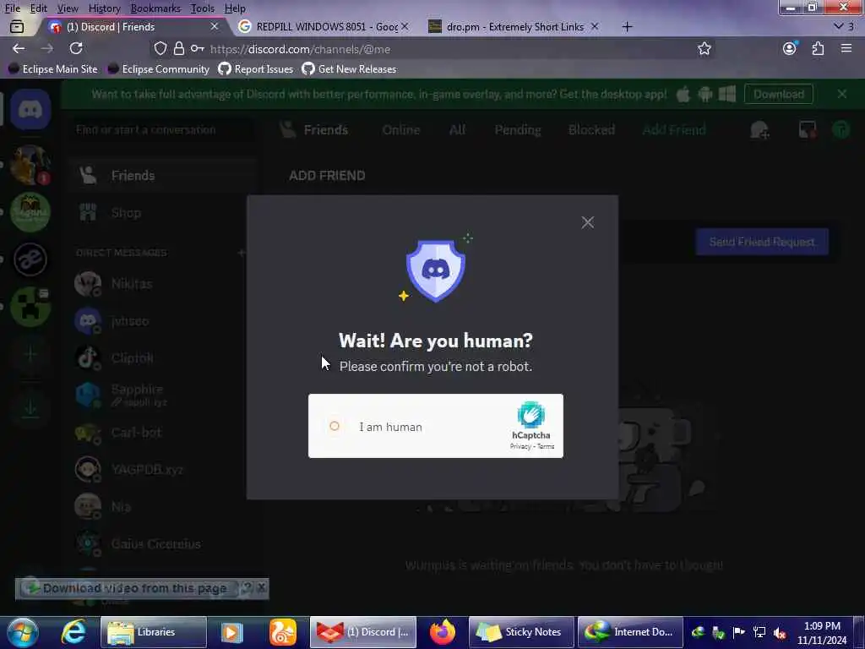This screenshot has height=649, width=865.
Task: Open Sticky Notes from taskbar
Action: coord(521,632)
